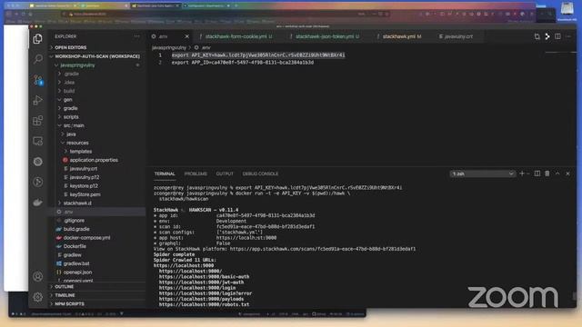Viewport: 582px width, 327px height.
Task: Split the terminal panel
Action: 537,173
